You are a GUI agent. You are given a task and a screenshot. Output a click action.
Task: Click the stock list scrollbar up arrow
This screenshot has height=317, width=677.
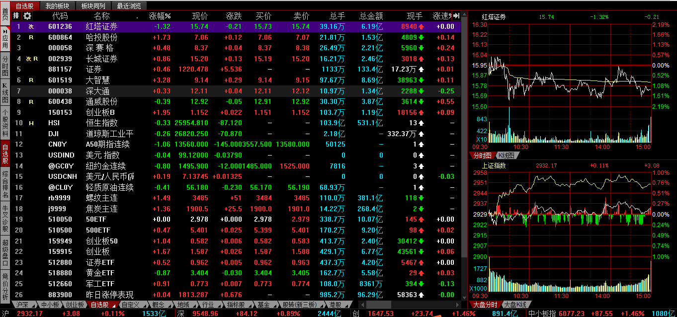[x=464, y=15]
